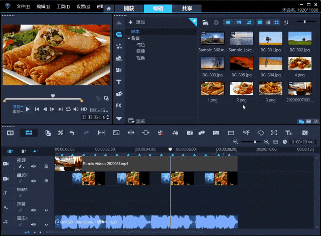This screenshot has height=236, width=321.
Task: Toggle Repeat playback in preview controls
Action: [x=69, y=109]
